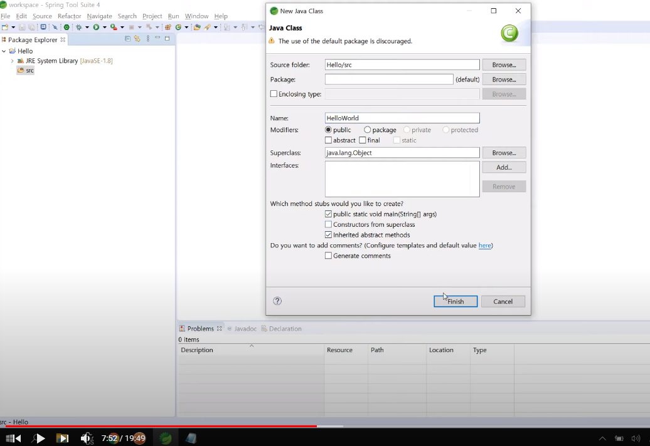This screenshot has width=650, height=446.
Task: Click Browse next to Source folder
Action: coord(504,65)
